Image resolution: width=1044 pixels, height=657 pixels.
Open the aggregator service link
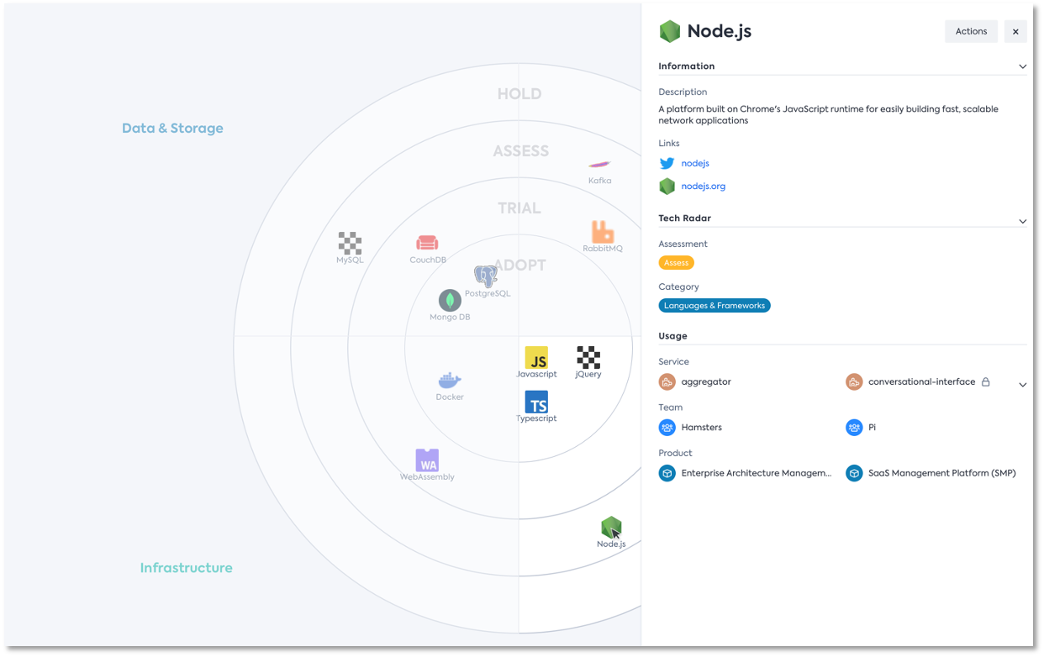pyautogui.click(x=706, y=382)
